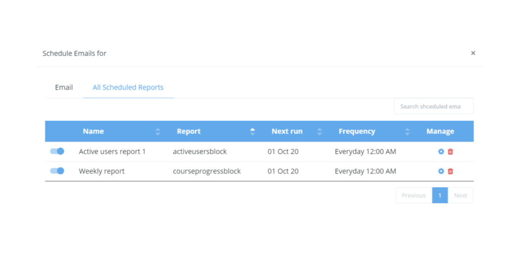
Task: Open settings for Active users report 1
Action: click(441, 152)
